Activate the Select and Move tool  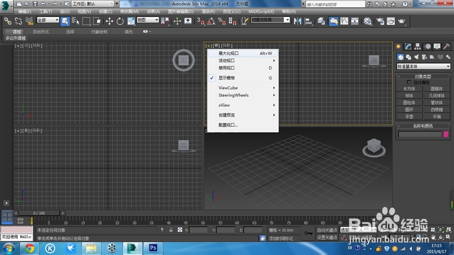(x=109, y=21)
